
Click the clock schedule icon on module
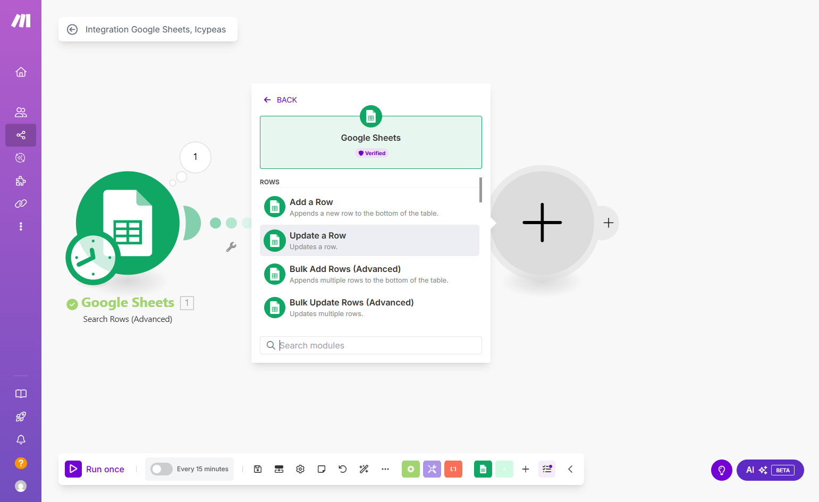93,258
